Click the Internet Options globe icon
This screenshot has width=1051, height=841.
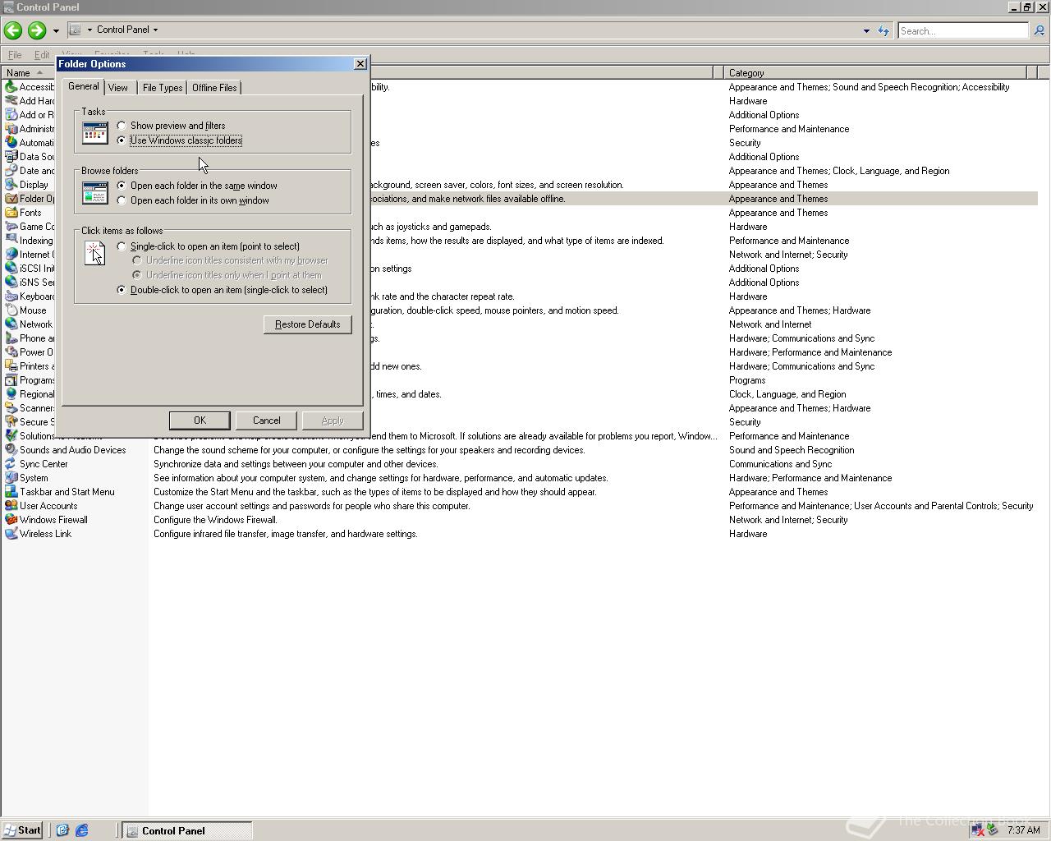coord(11,255)
